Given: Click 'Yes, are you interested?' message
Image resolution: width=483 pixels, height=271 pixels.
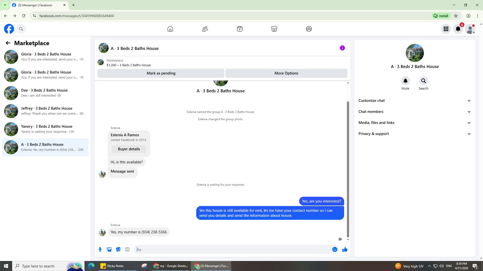Looking at the screenshot, I should click(321, 201).
